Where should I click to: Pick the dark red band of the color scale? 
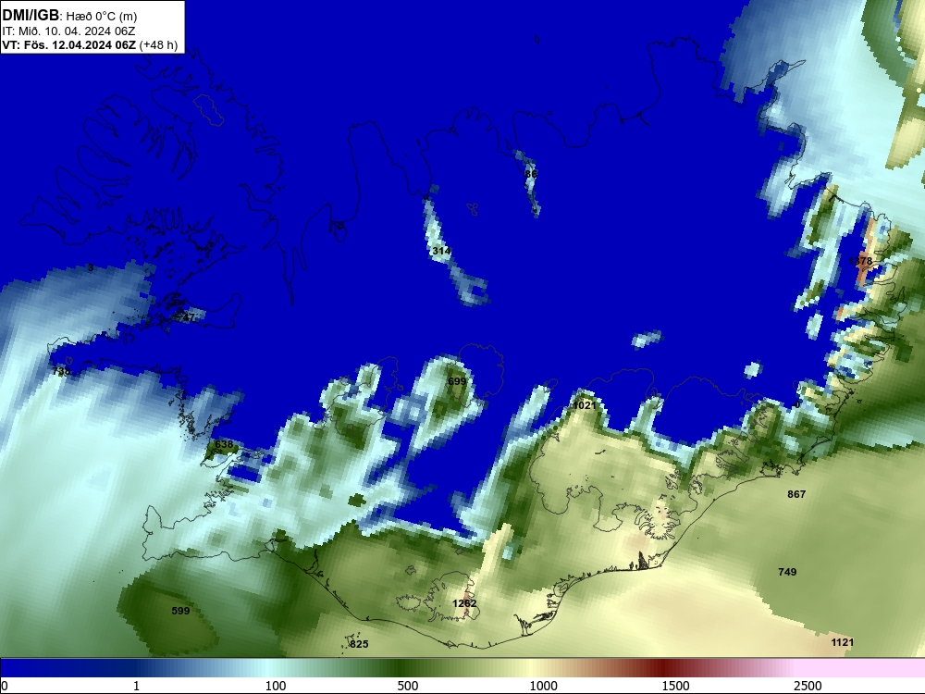(663, 668)
